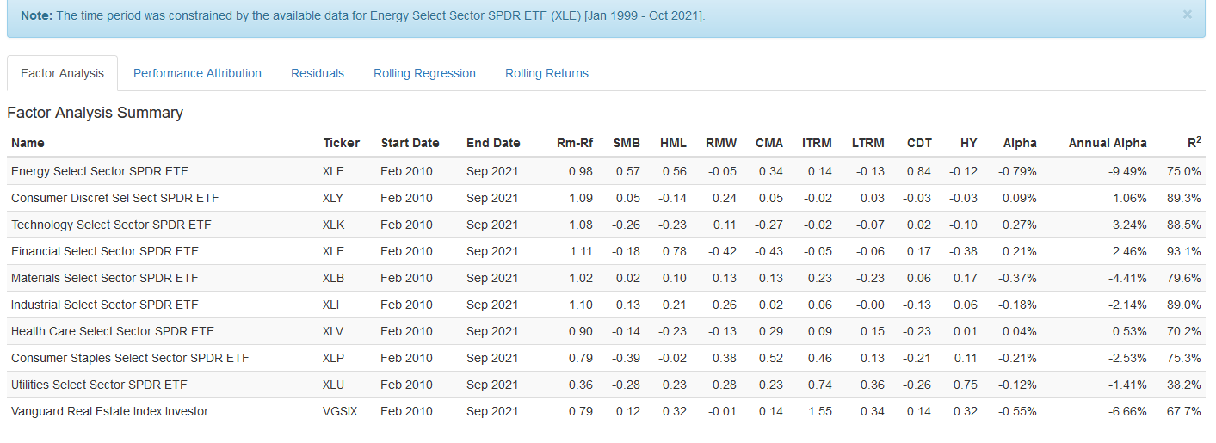1216x443 pixels.
Task: Click the Rm-Rf column header
Action: [x=575, y=143]
